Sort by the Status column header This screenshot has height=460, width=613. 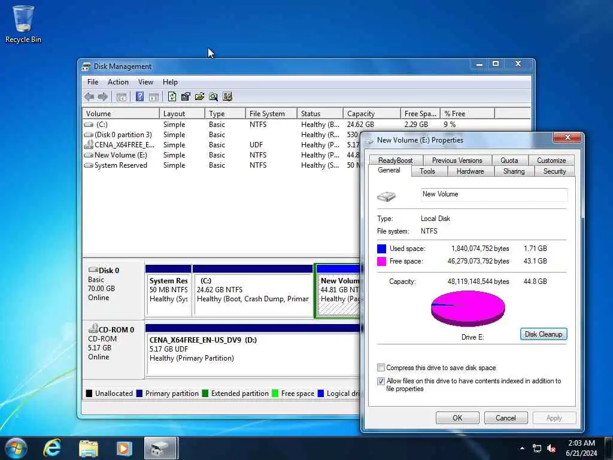320,113
